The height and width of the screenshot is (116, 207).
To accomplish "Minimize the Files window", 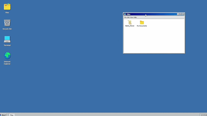I will point(178,14).
